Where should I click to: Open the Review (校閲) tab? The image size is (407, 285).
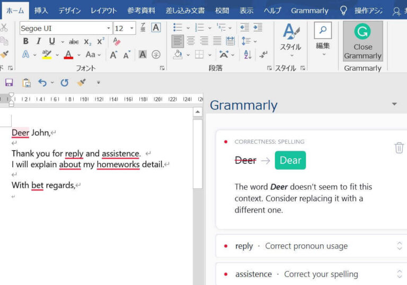(x=222, y=11)
